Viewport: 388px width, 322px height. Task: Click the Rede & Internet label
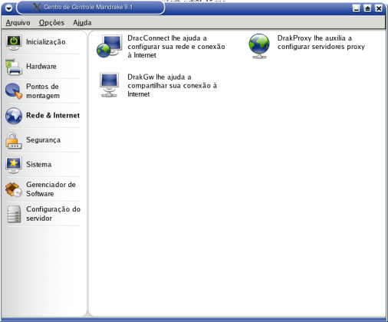53,116
